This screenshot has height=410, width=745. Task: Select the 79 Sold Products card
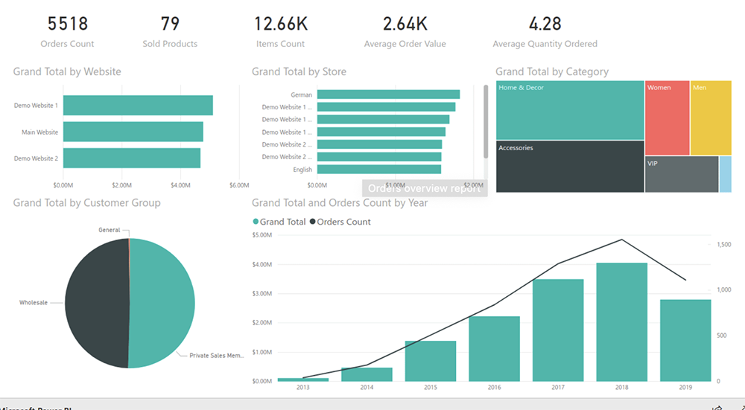coord(170,31)
